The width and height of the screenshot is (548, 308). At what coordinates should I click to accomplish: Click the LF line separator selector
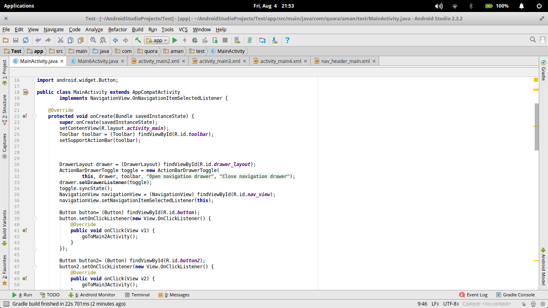(435, 304)
